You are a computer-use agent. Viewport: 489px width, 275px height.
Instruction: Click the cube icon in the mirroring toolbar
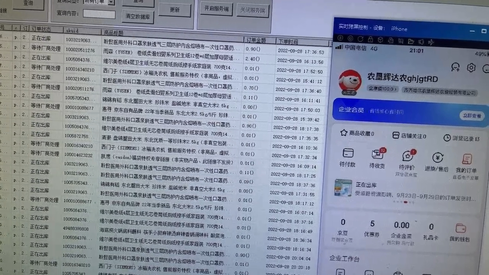coord(381,40)
